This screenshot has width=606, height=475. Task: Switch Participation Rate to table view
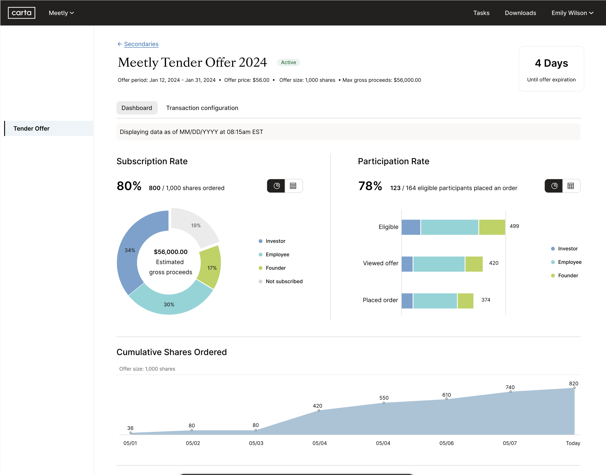(571, 186)
